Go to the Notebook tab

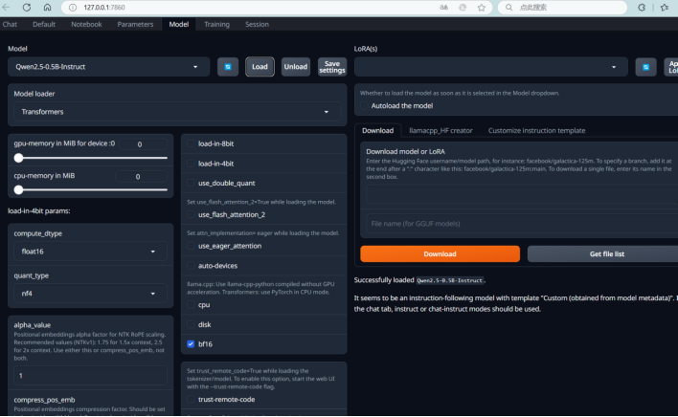(x=86, y=24)
